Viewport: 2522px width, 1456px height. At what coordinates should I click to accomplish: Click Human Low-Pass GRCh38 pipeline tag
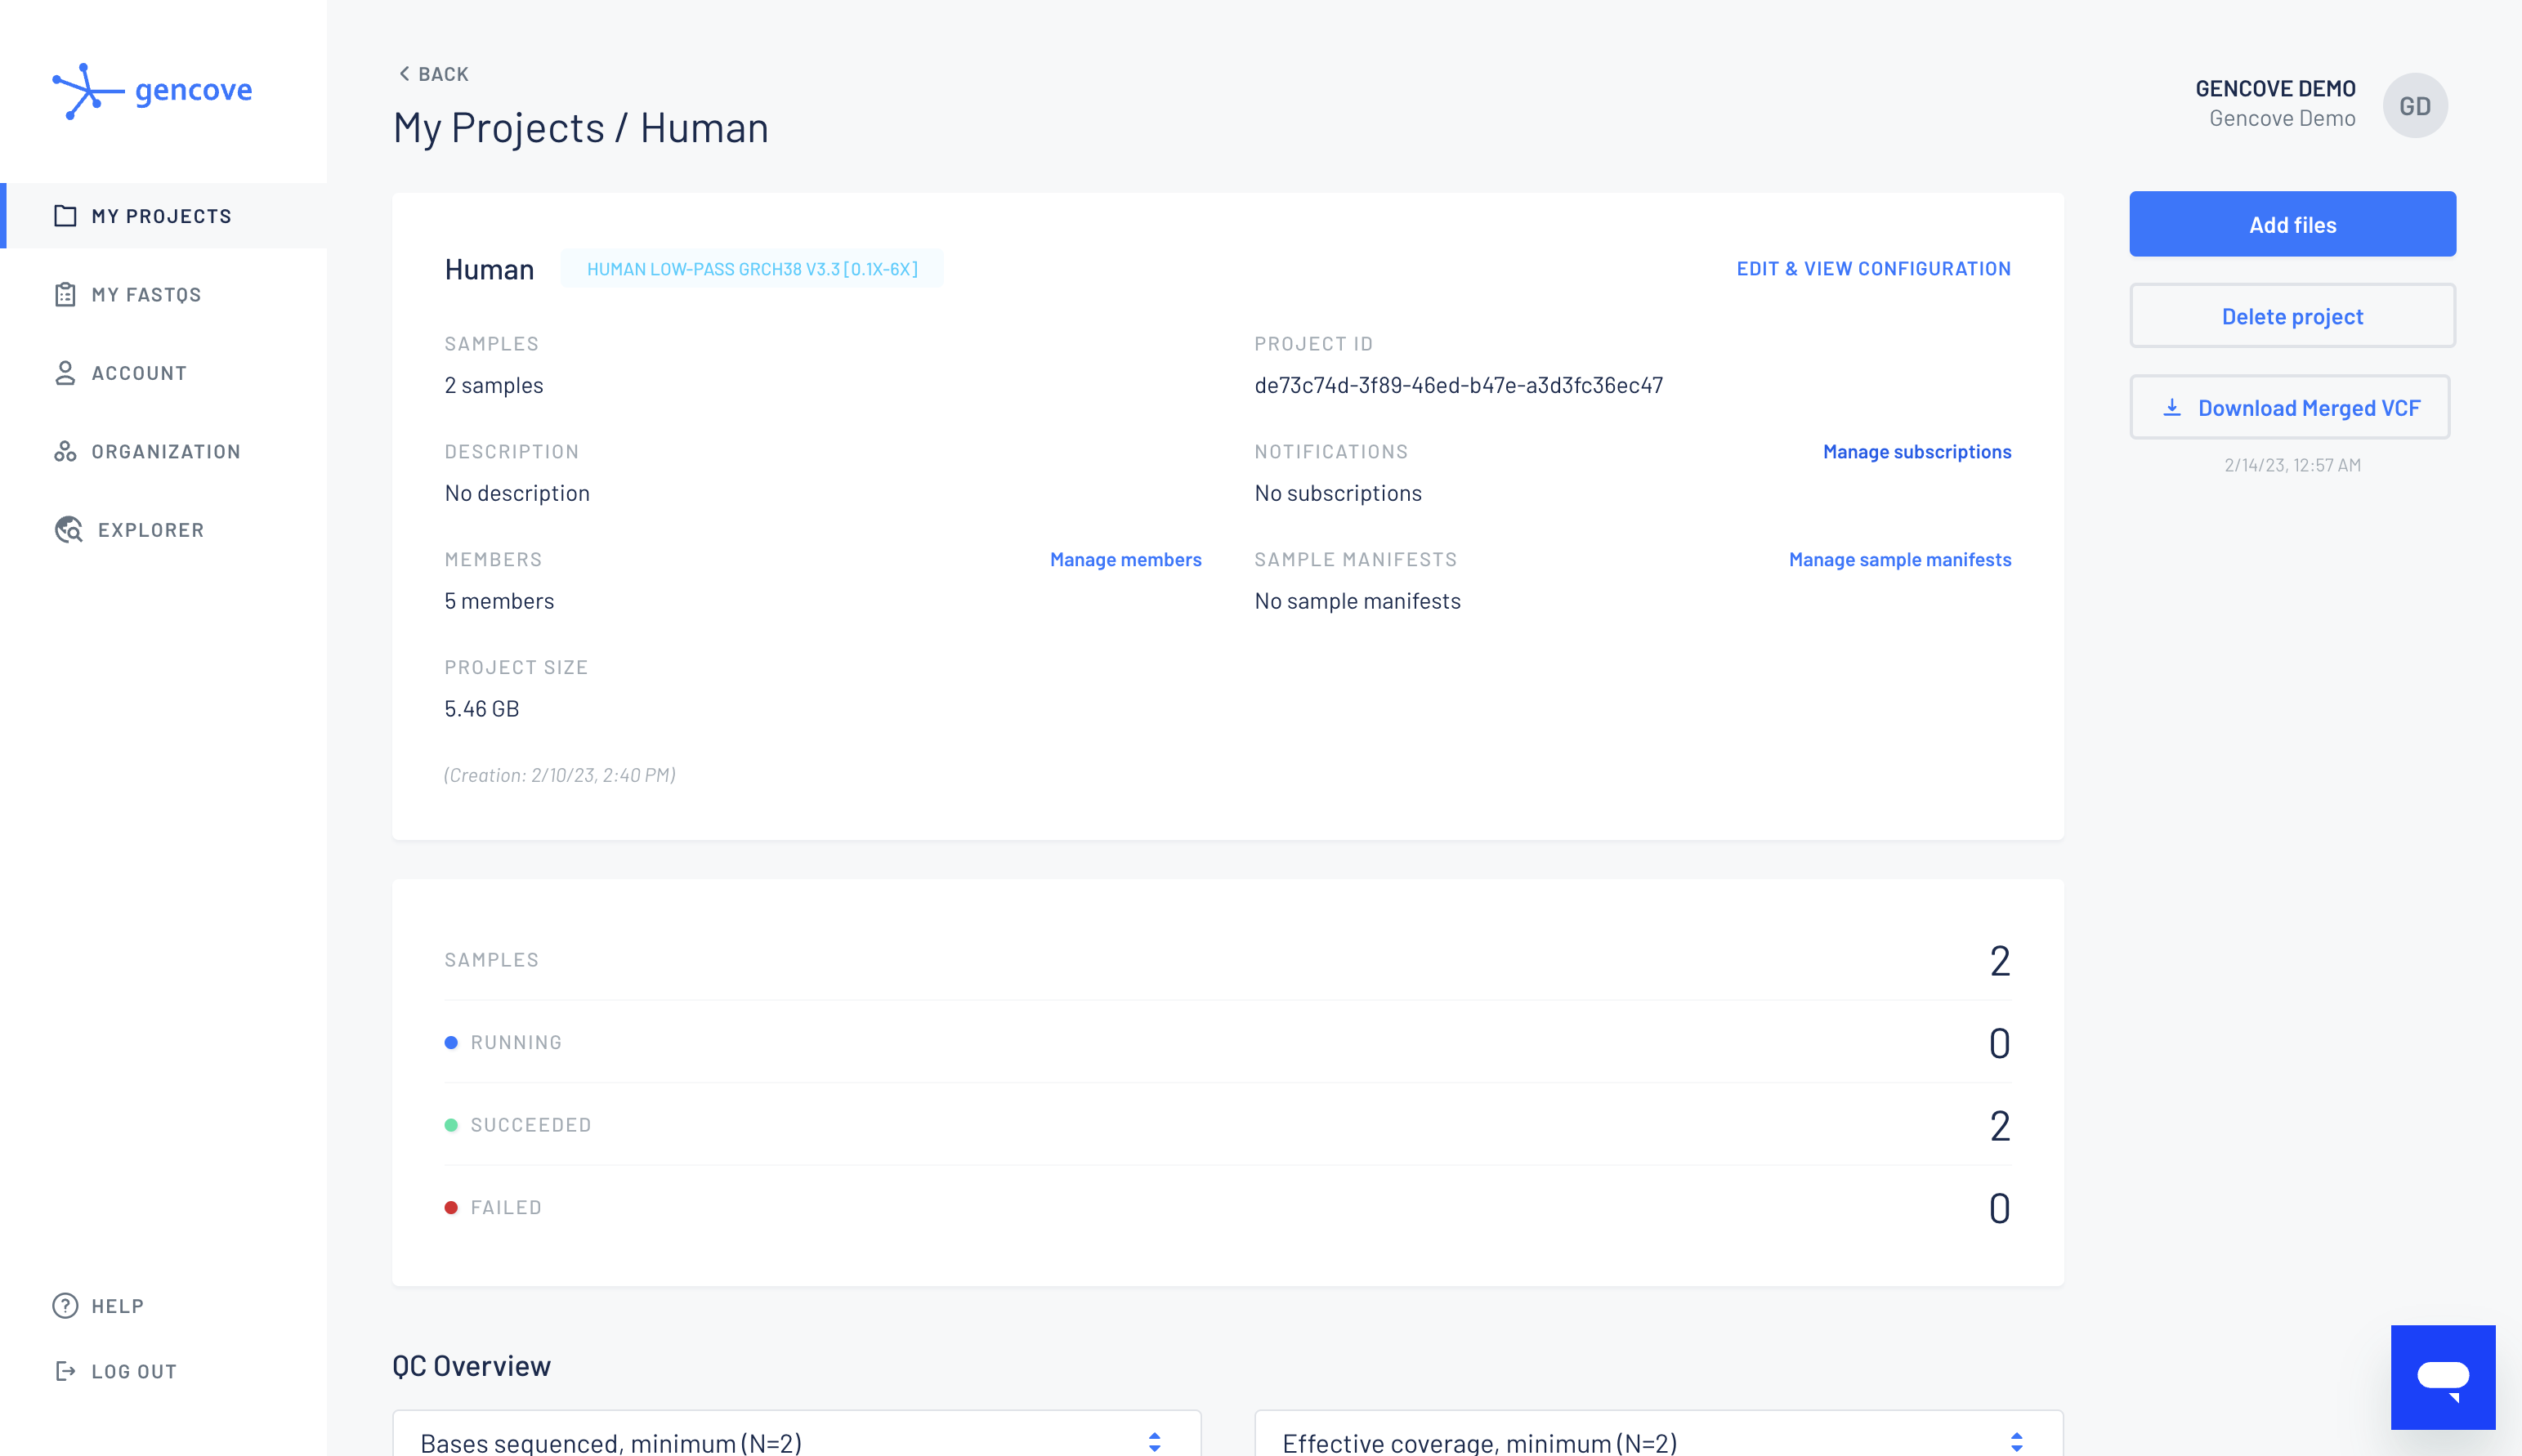[x=752, y=269]
